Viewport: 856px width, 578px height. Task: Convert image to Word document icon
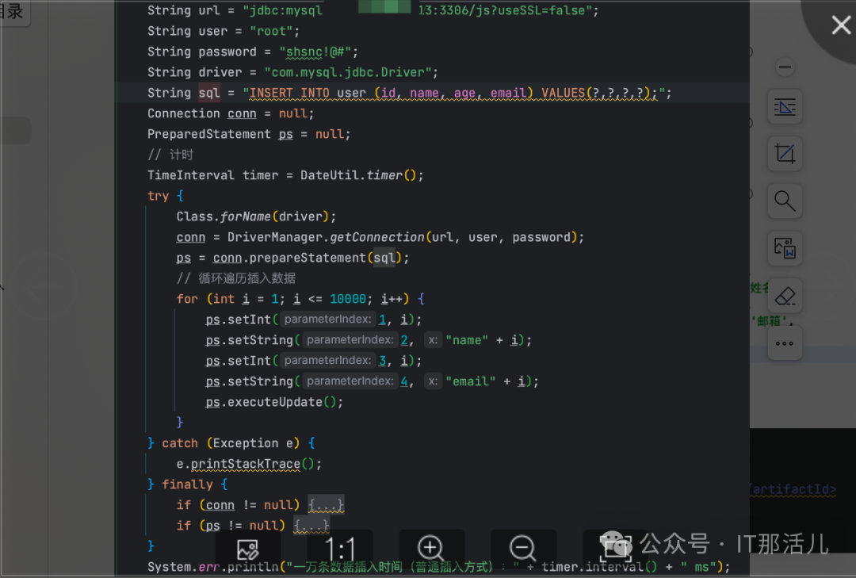pyautogui.click(x=785, y=248)
